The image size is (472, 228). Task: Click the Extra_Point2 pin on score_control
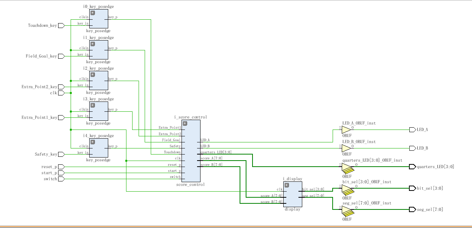170,134
